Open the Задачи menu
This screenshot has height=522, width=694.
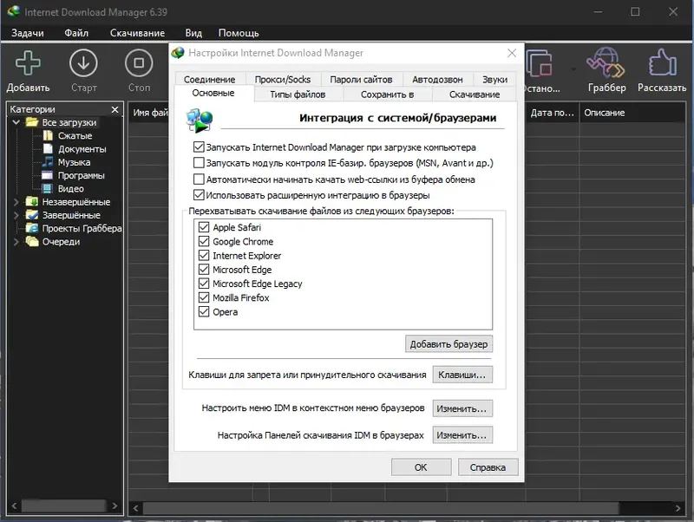[28, 33]
